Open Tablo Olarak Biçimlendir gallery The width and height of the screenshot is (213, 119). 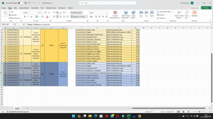126,15
